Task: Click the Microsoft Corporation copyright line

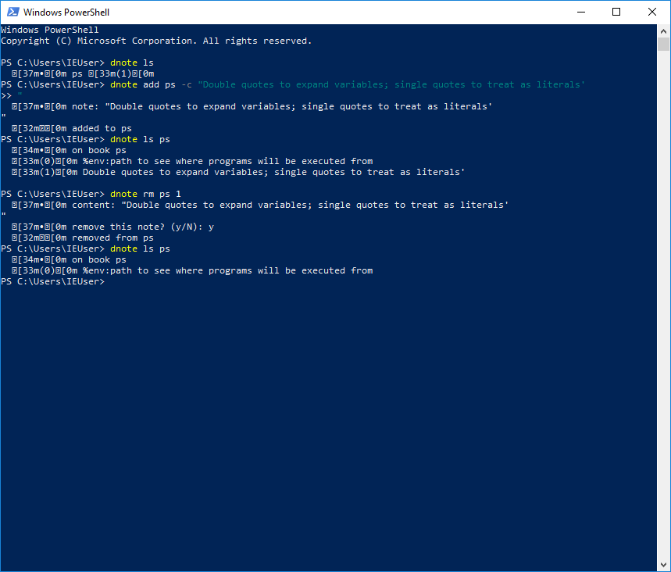Action: coord(156,40)
